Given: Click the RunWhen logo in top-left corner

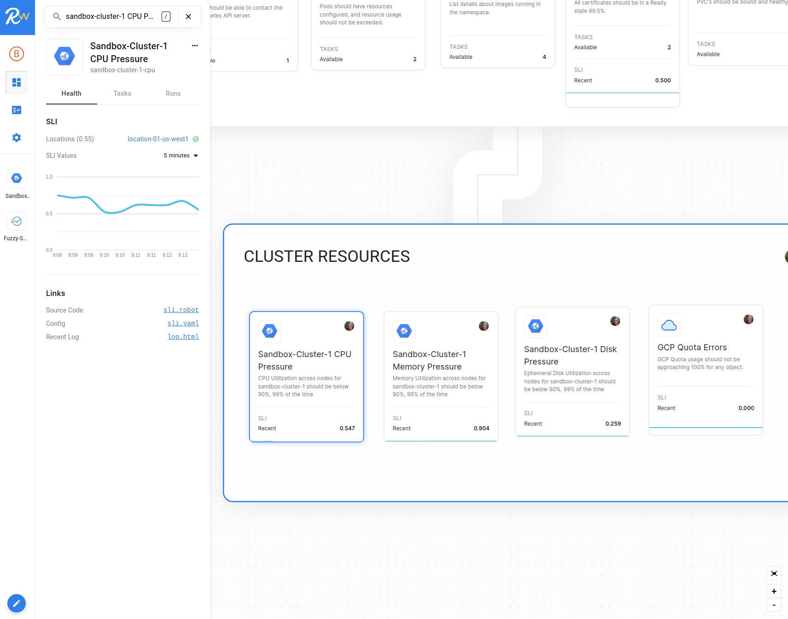Looking at the screenshot, I should tap(17, 17).
